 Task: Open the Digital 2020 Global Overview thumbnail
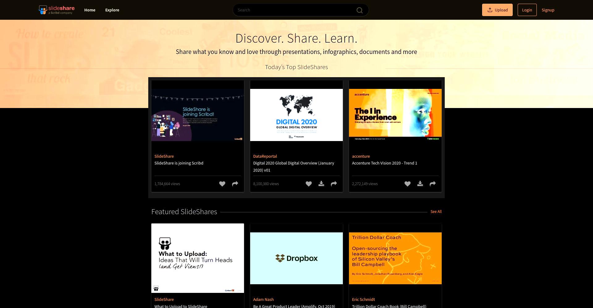296,115
